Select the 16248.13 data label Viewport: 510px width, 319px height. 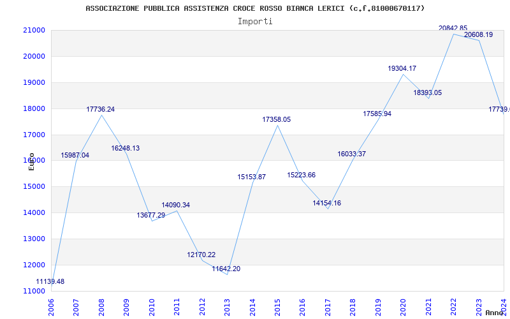[125, 148]
